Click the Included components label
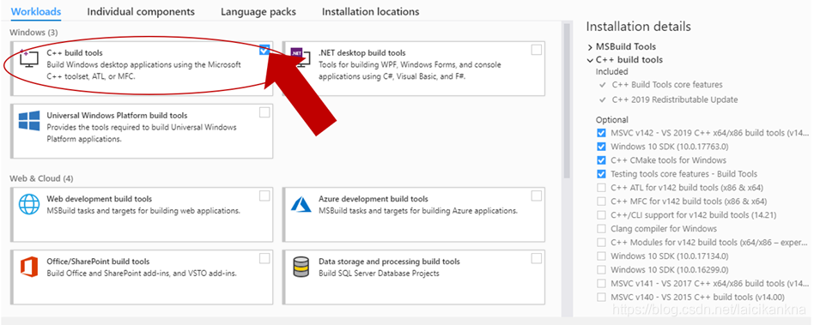Screen dimensions: 814x325 (611, 71)
